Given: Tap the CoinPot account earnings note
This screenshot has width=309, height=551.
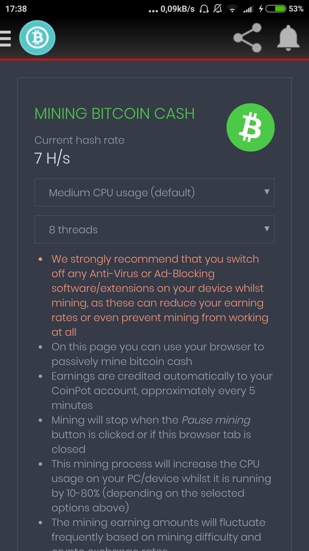Looking at the screenshot, I should point(162,391).
